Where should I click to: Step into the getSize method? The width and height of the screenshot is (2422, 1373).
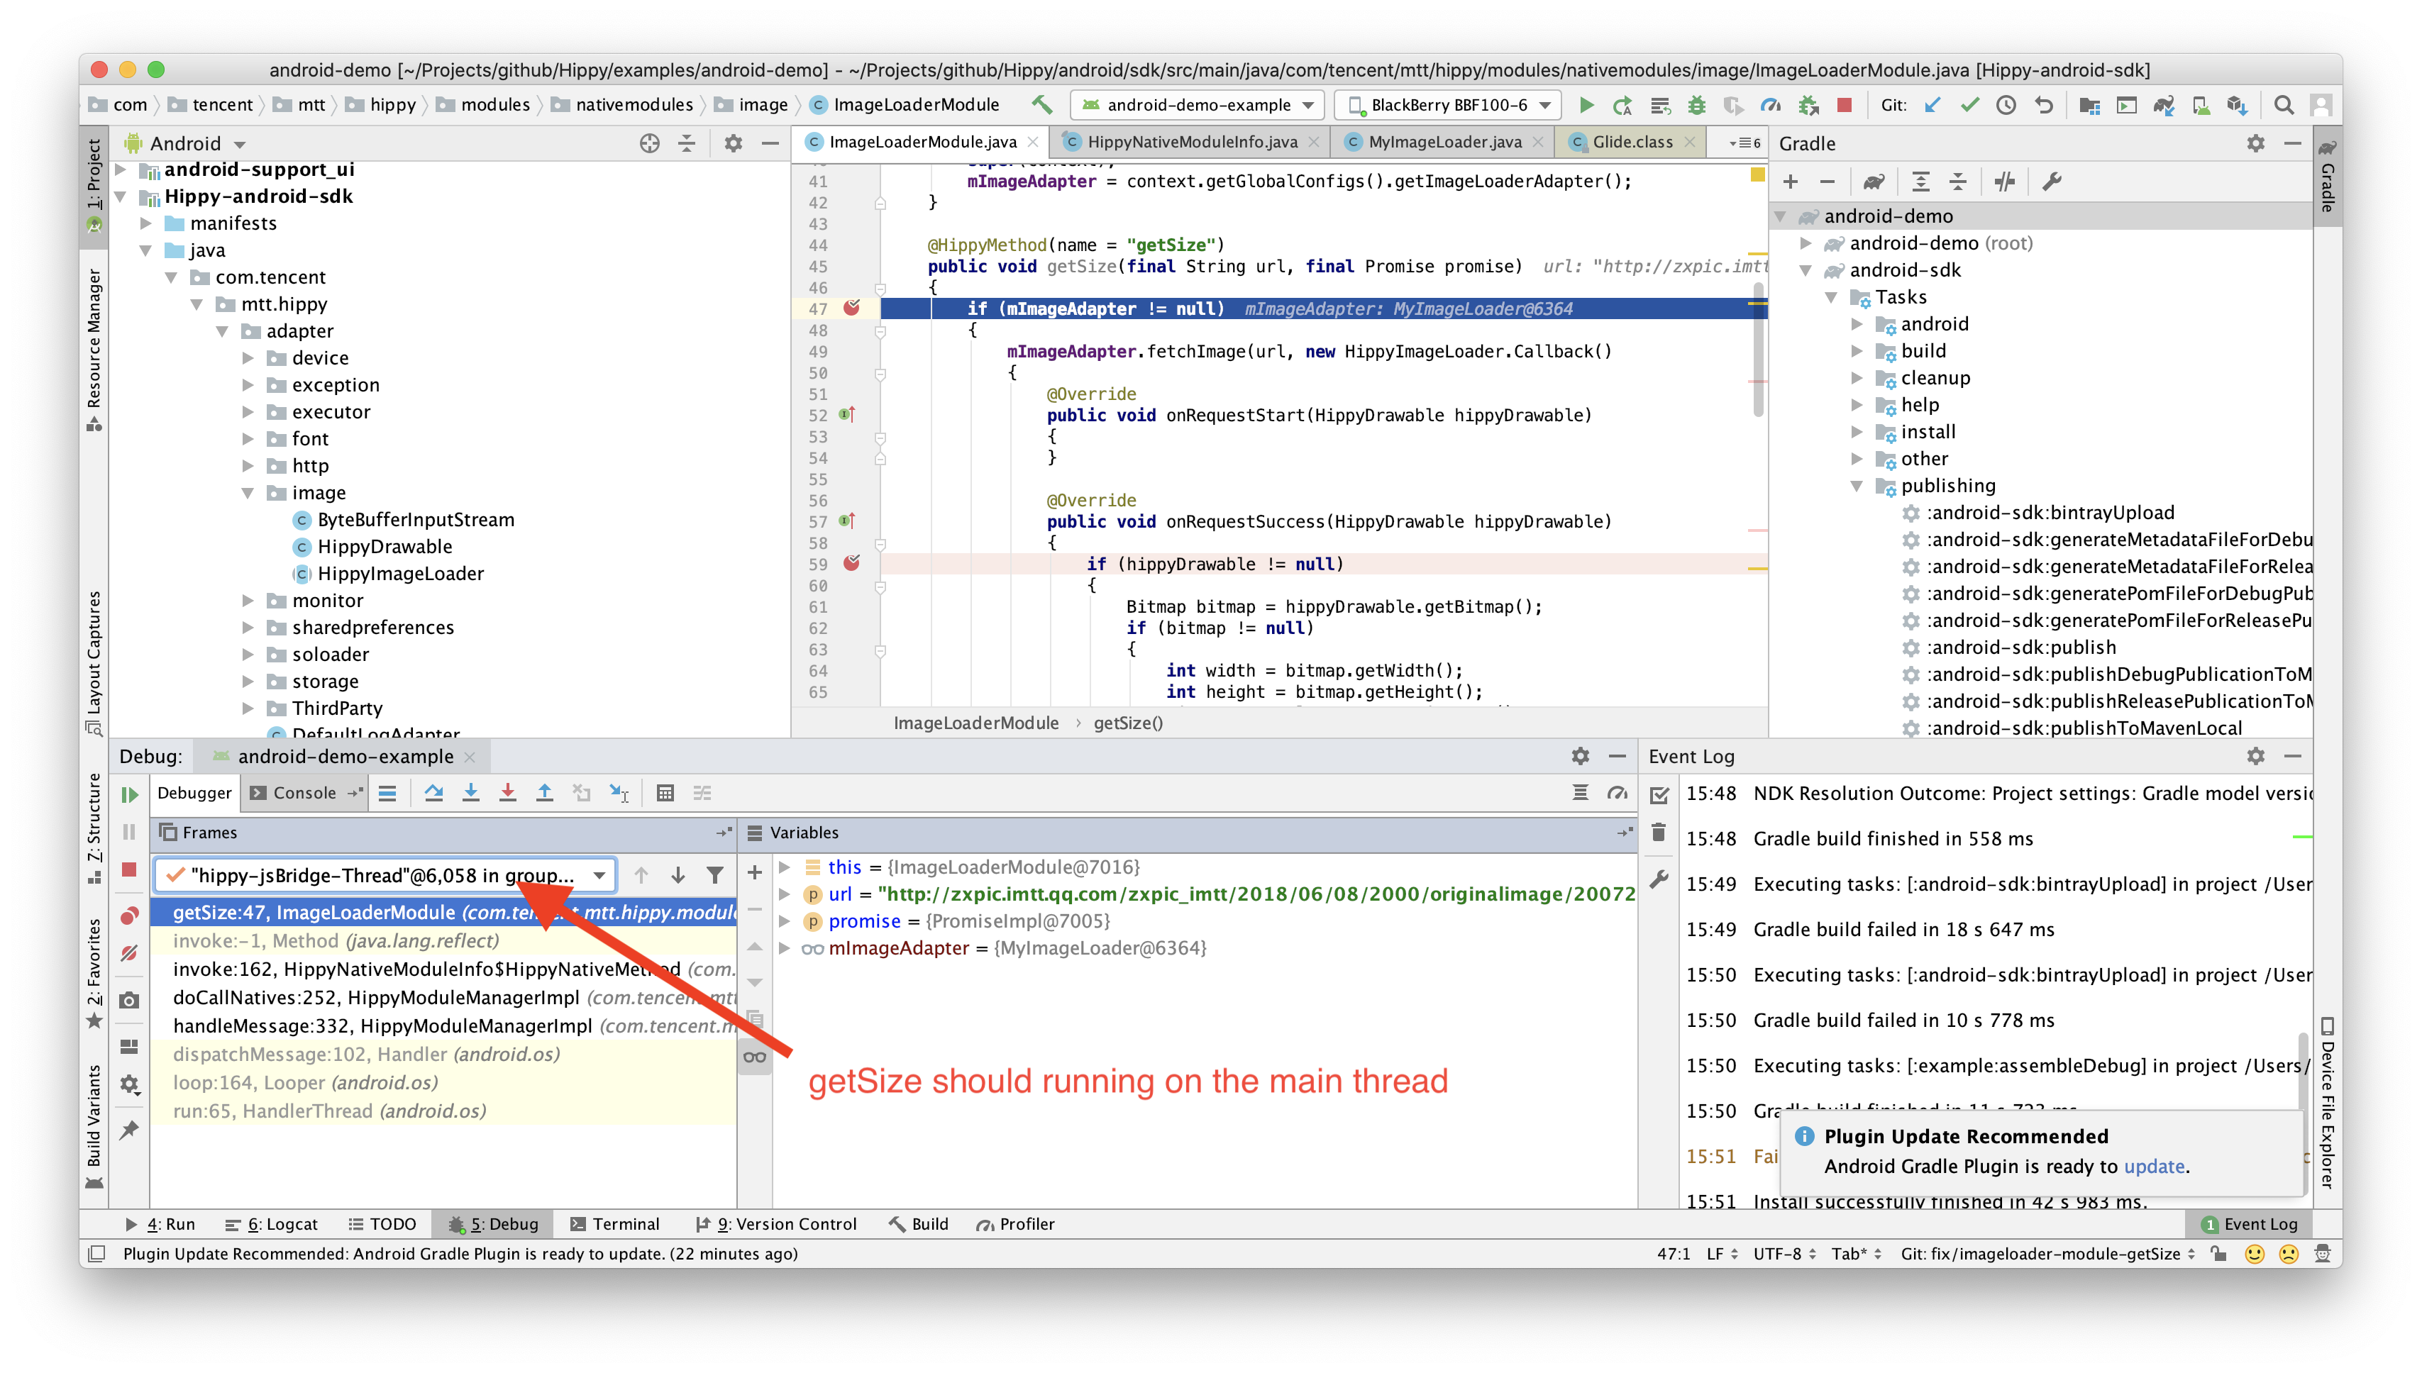[472, 793]
